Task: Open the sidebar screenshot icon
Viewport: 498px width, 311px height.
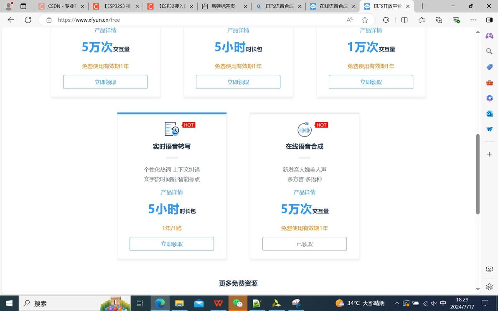Action: pyautogui.click(x=489, y=269)
